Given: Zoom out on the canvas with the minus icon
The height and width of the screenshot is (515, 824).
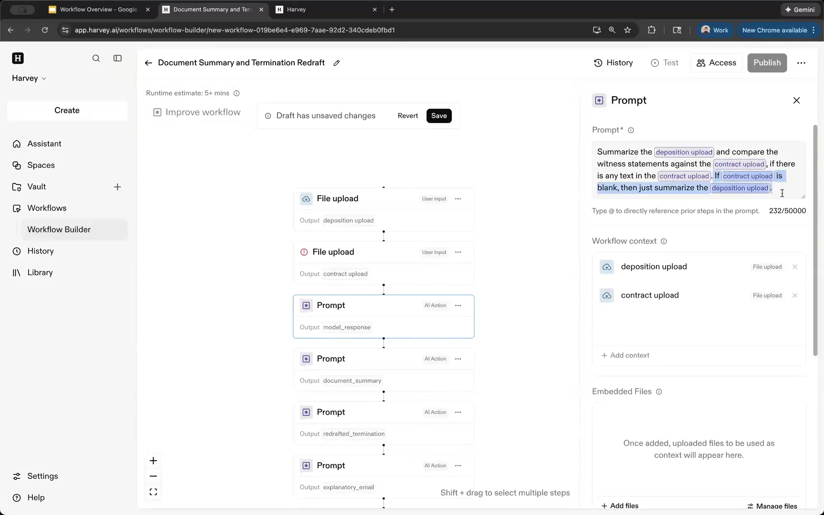Looking at the screenshot, I should 153,476.
